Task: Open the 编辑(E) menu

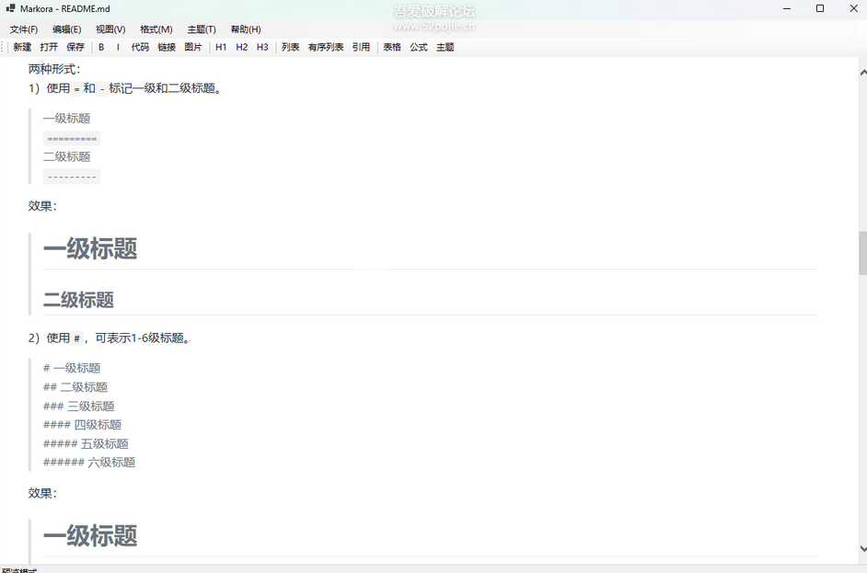Action: pos(67,29)
